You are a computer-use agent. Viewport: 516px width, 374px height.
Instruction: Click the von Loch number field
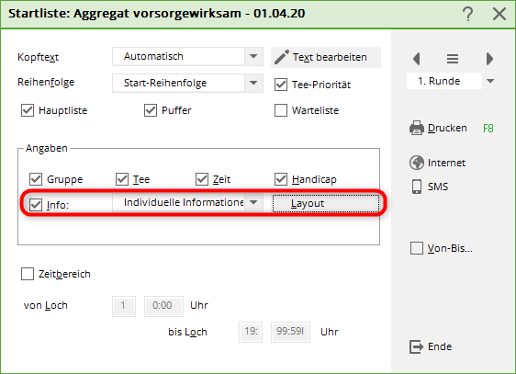pyautogui.click(x=124, y=306)
